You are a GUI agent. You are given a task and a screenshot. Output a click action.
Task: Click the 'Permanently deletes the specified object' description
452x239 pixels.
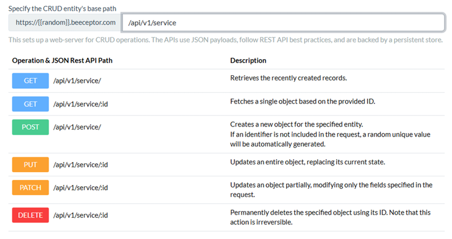click(x=330, y=217)
